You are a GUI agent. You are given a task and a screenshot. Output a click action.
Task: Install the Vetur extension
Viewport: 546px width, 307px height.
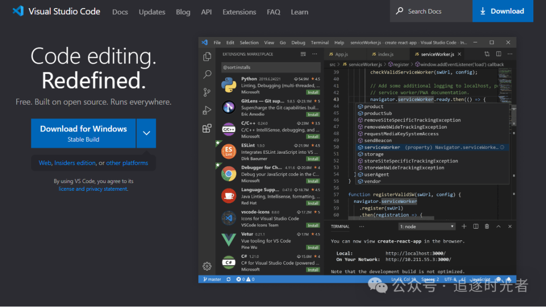313,247
